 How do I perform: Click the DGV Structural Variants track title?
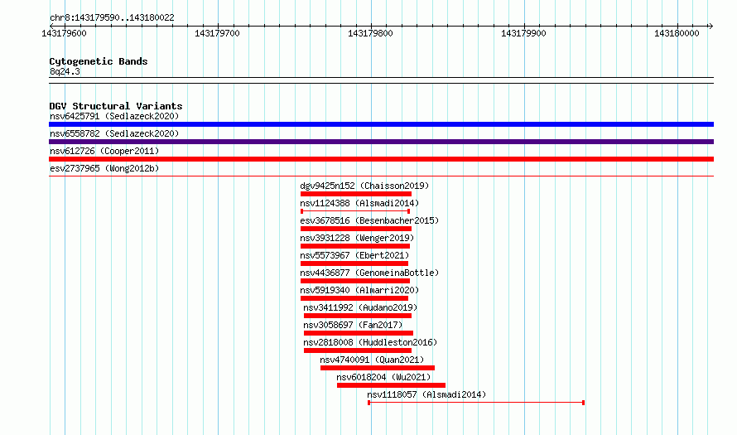(x=116, y=106)
